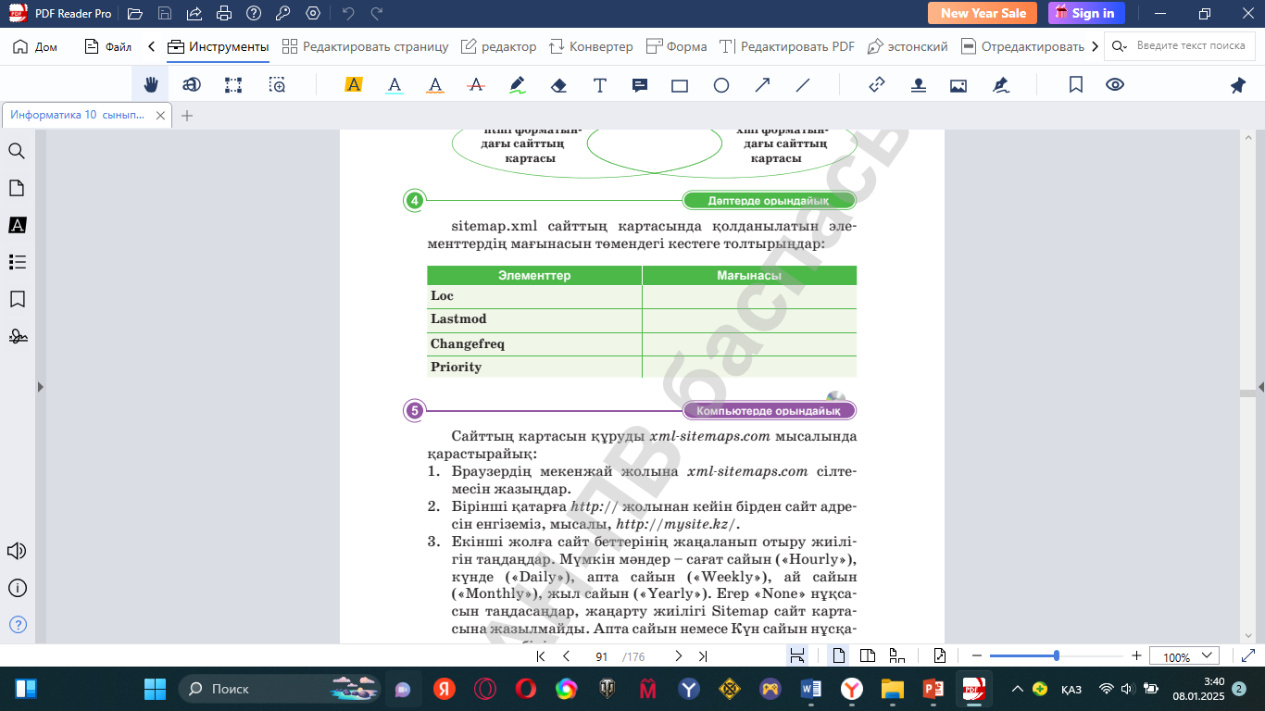Open a file with folder icon
1265x711 pixels.
pyautogui.click(x=135, y=13)
